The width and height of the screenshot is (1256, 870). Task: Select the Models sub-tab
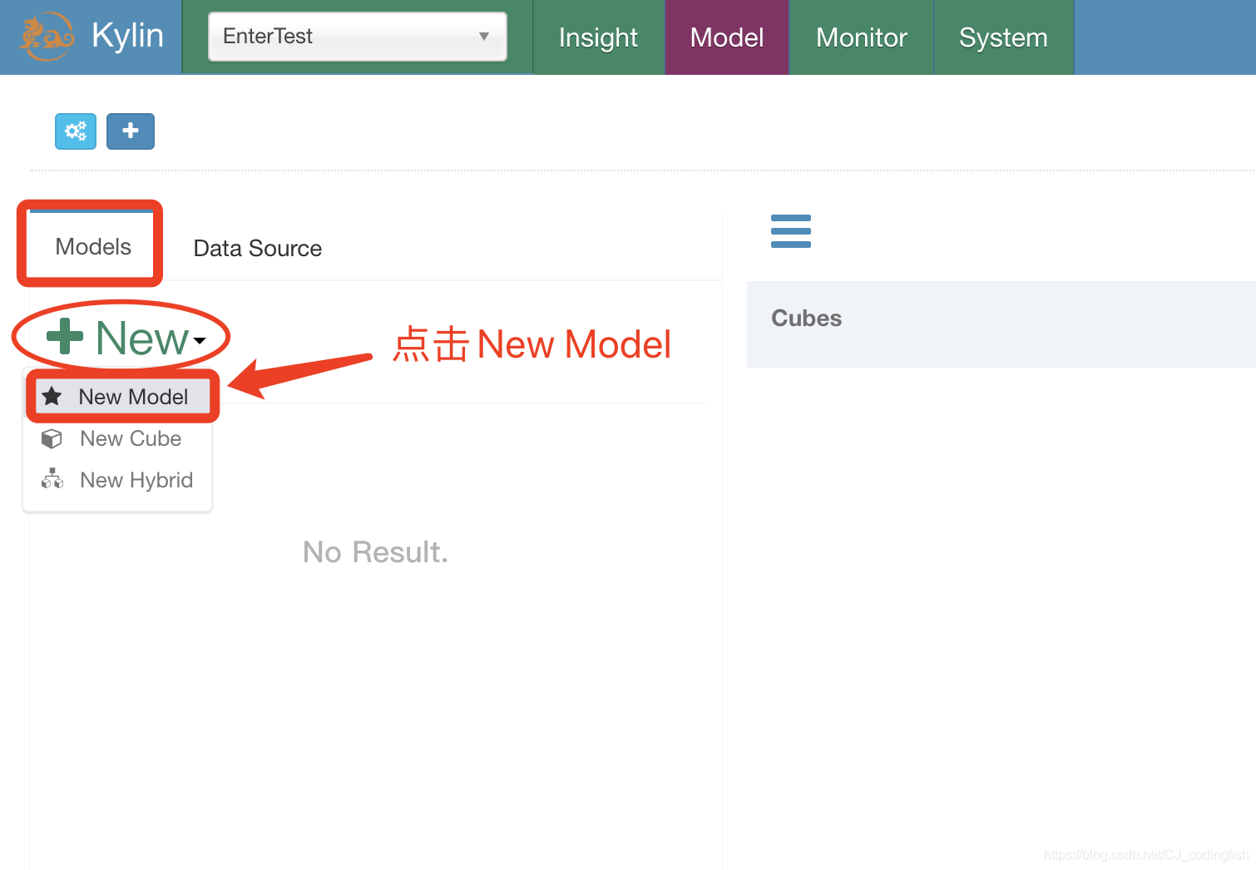92,246
